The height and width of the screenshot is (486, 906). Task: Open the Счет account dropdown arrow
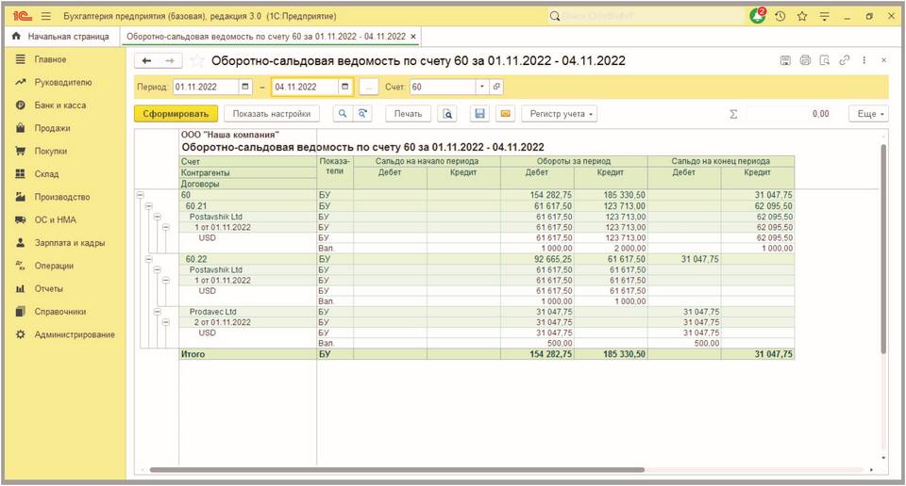click(482, 87)
